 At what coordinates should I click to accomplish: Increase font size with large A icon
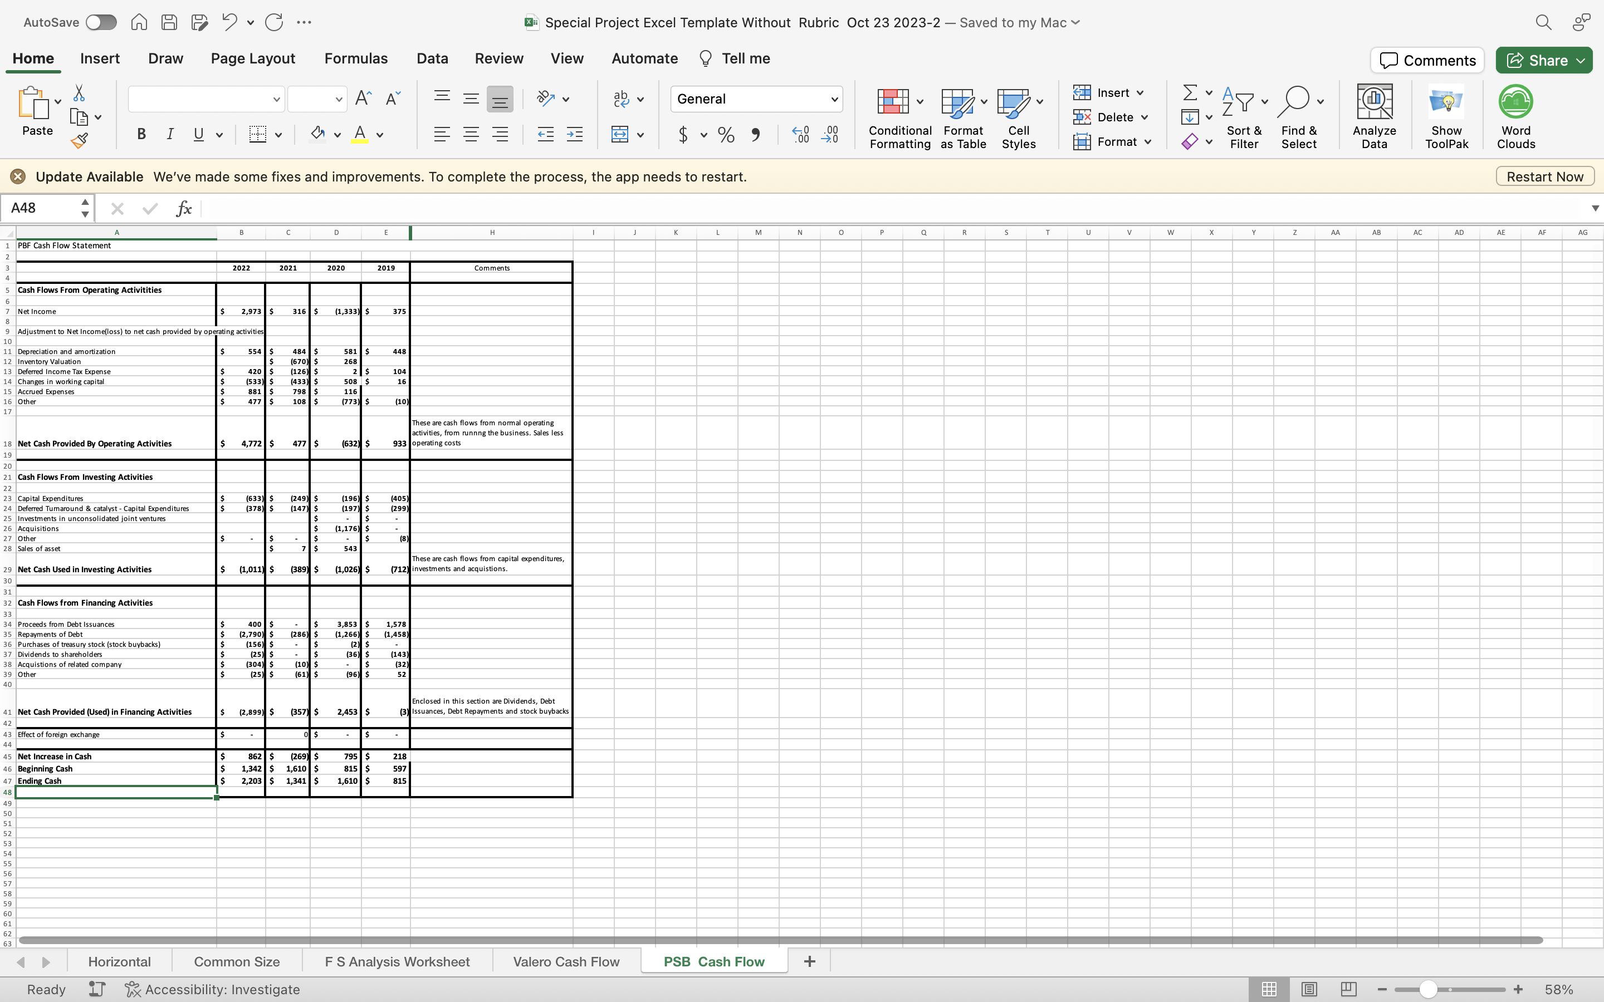[363, 99]
